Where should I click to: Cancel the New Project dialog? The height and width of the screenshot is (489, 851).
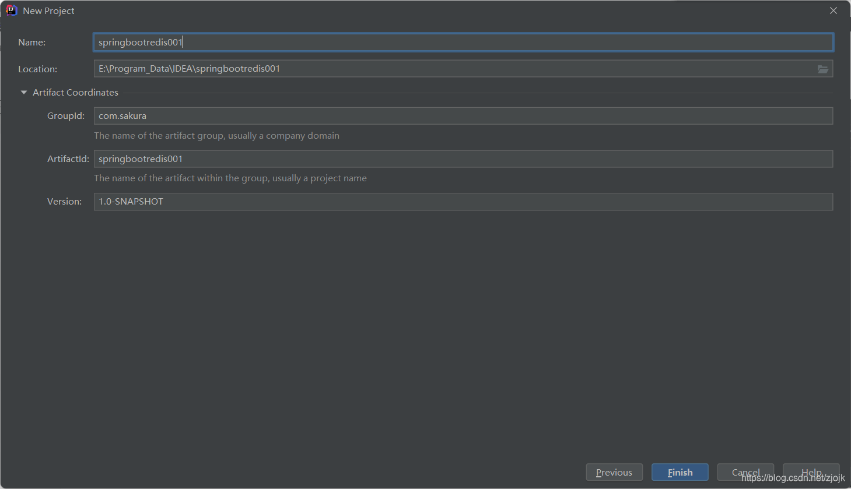pos(745,472)
